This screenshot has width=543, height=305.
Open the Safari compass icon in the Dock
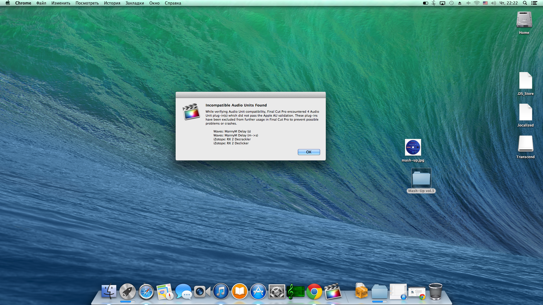146,291
